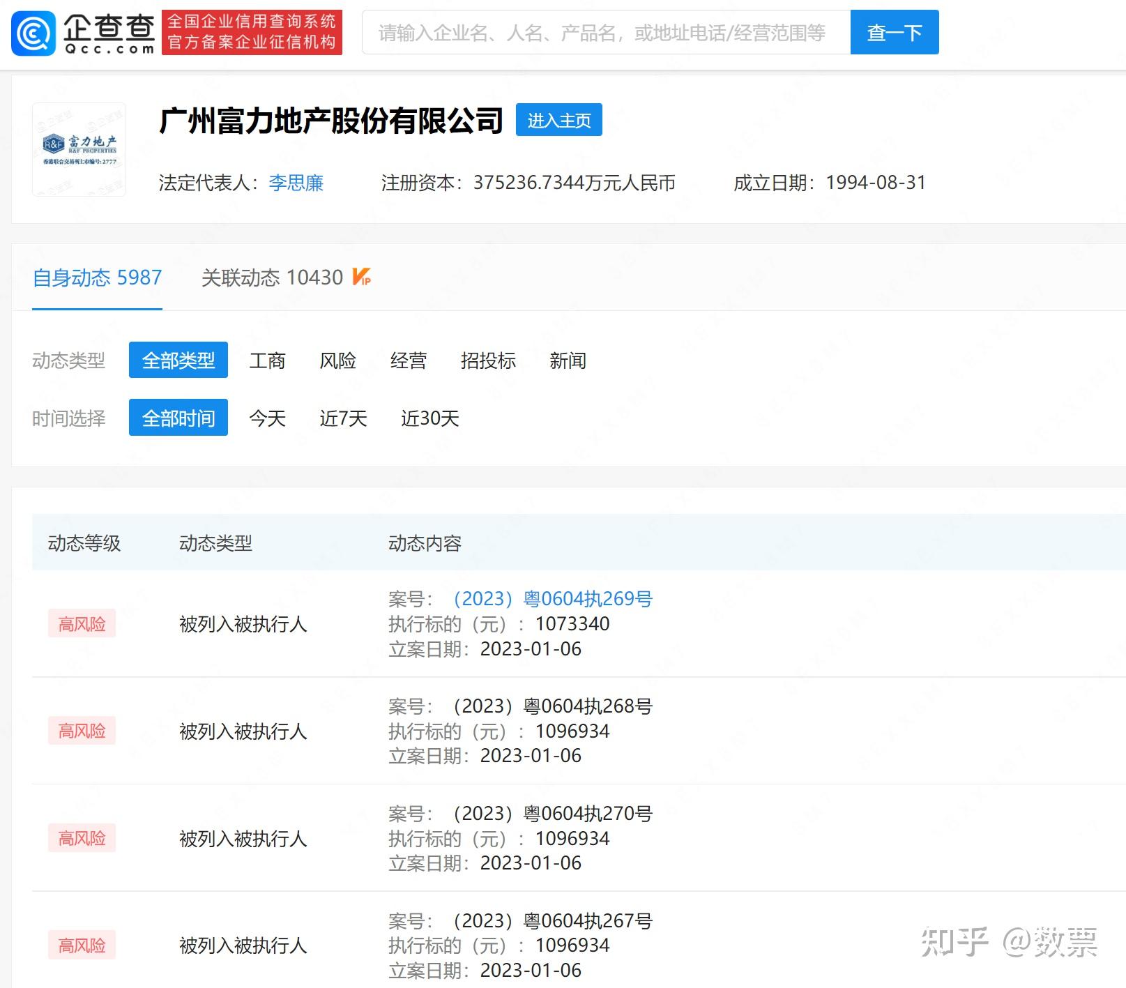Click 被列入被执行人 in 执268号 row

point(243,731)
